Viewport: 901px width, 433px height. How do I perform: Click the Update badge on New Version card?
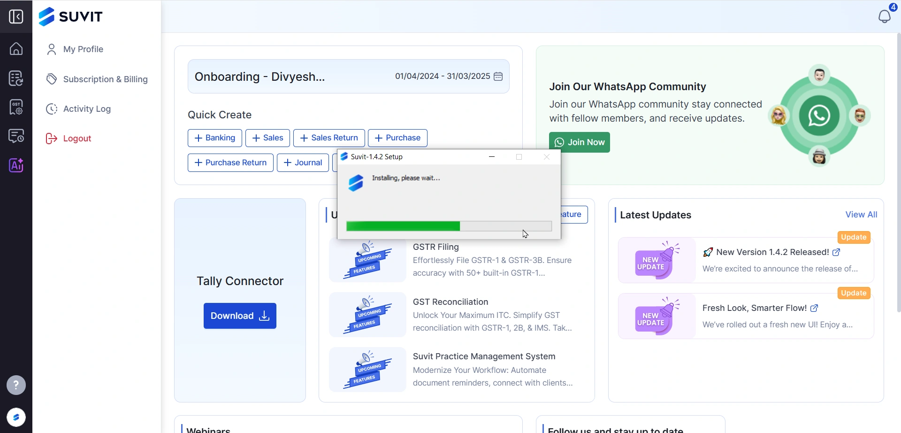[854, 237]
